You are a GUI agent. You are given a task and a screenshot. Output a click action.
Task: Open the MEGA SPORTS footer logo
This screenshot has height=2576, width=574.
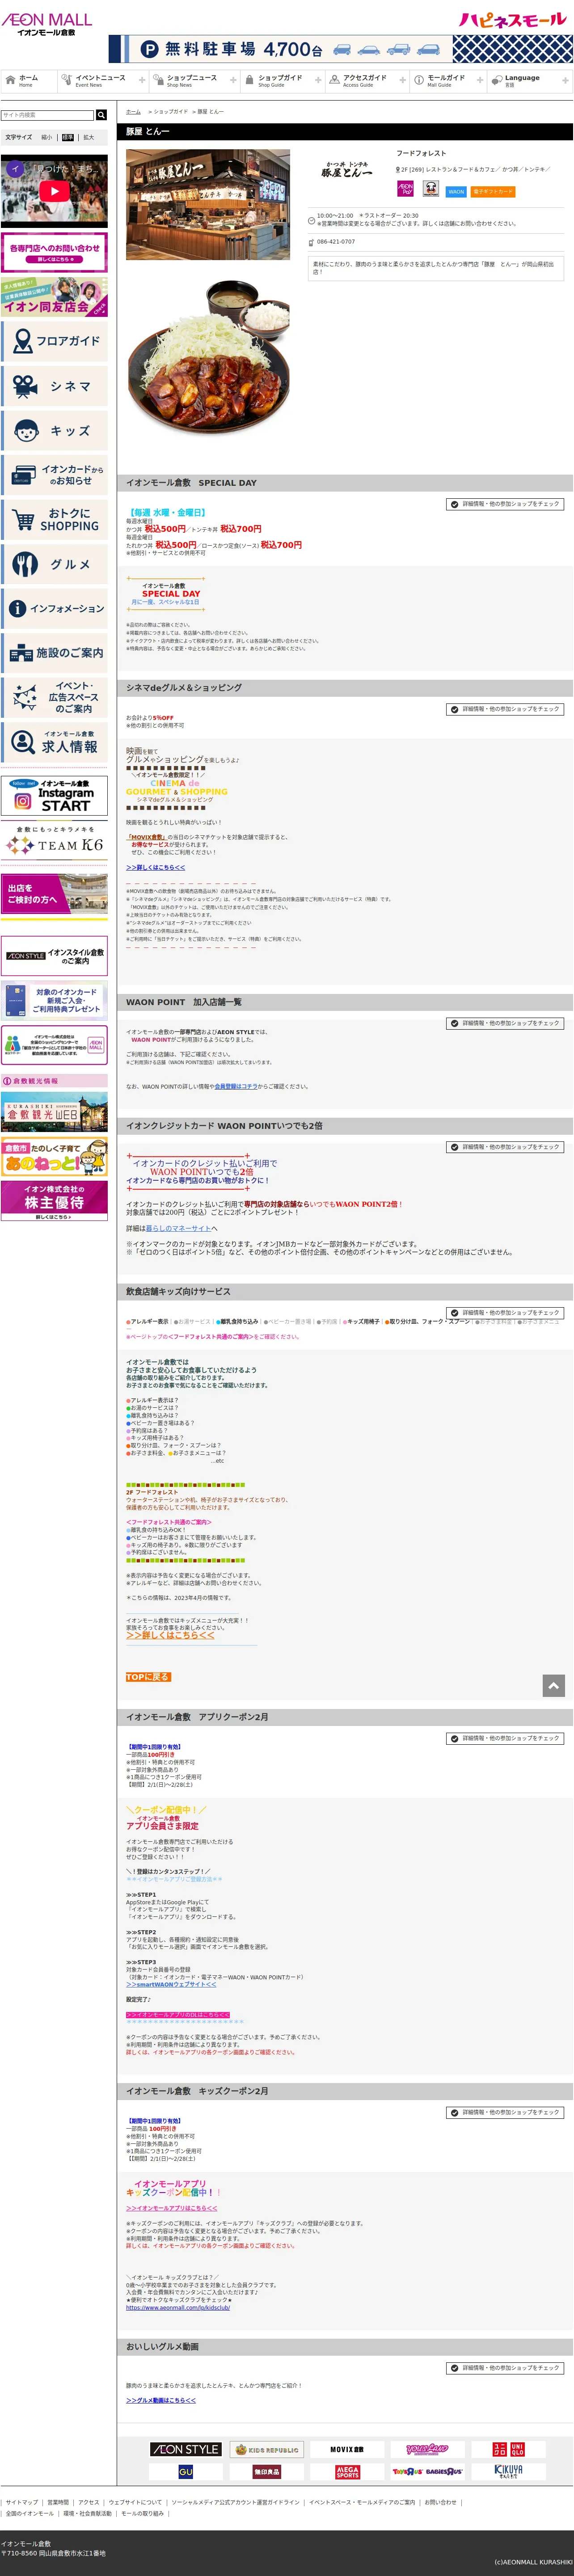click(347, 2471)
